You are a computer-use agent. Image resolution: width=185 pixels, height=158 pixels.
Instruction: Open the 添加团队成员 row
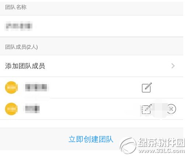(x=91, y=66)
